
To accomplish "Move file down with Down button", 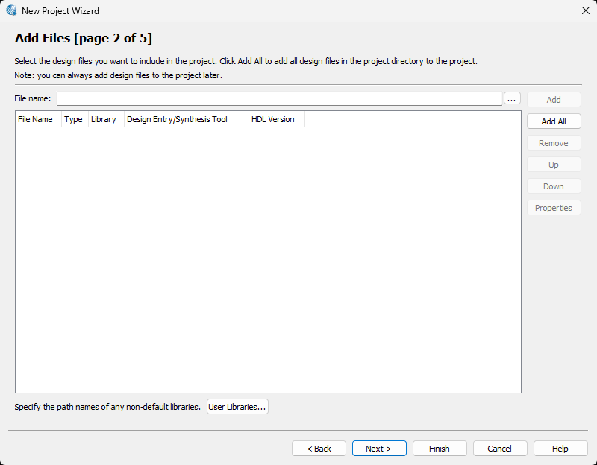I will (553, 186).
